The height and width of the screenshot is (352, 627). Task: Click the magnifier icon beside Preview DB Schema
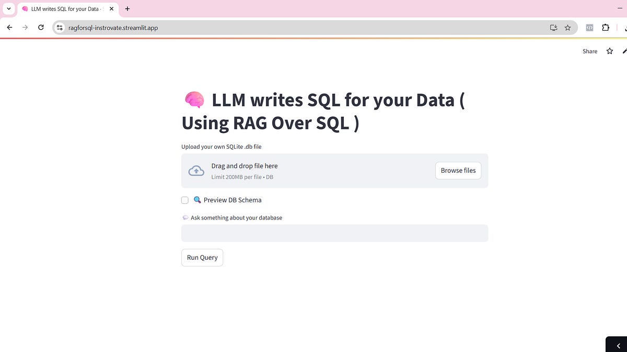click(198, 200)
